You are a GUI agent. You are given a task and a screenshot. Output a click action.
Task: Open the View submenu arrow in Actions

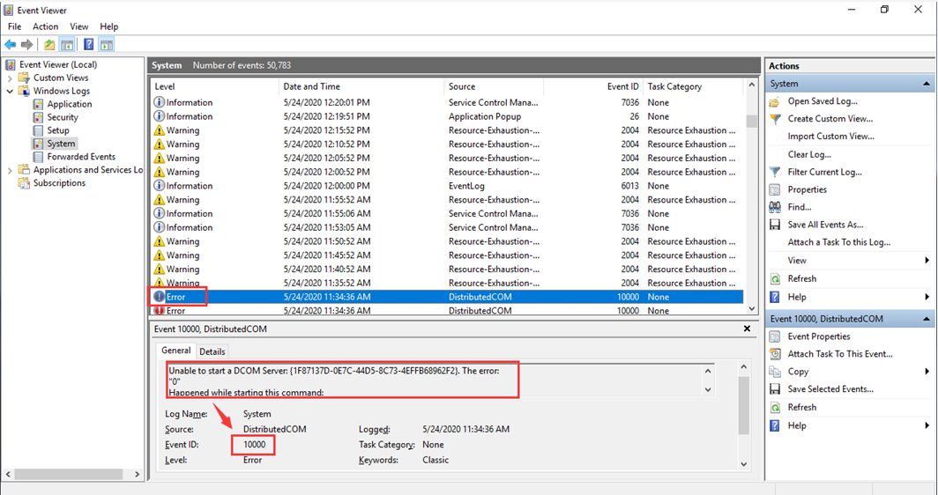point(927,260)
